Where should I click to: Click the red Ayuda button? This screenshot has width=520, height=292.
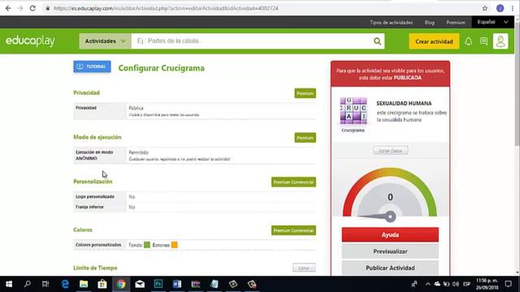[x=390, y=234]
